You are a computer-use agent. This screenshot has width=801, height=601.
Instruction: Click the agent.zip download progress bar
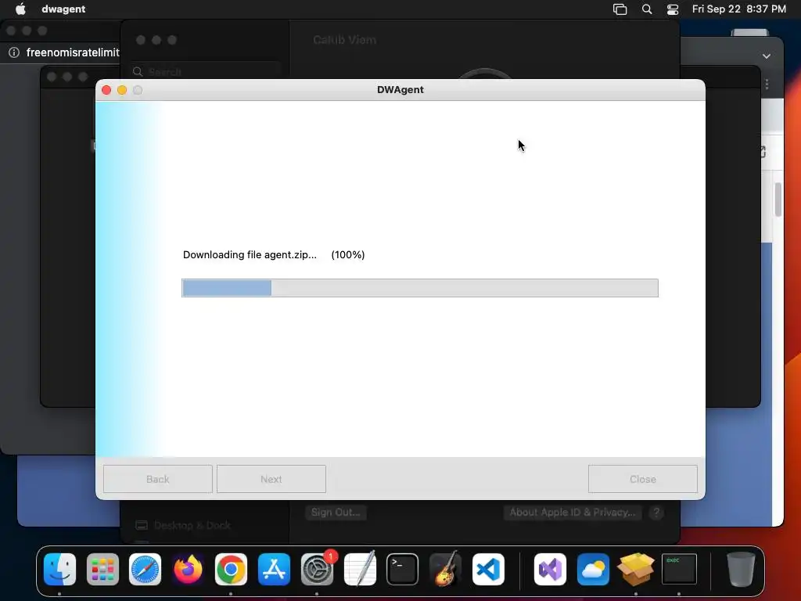(x=420, y=288)
